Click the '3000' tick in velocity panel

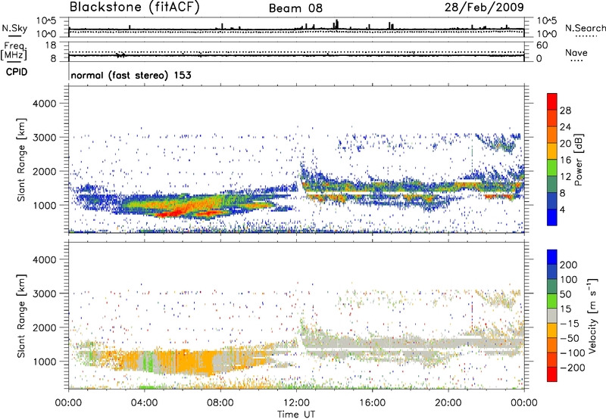(x=44, y=293)
